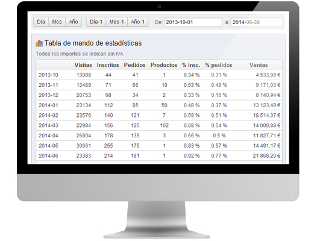Click productos value 50
317x241 pixels.
tap(164, 105)
